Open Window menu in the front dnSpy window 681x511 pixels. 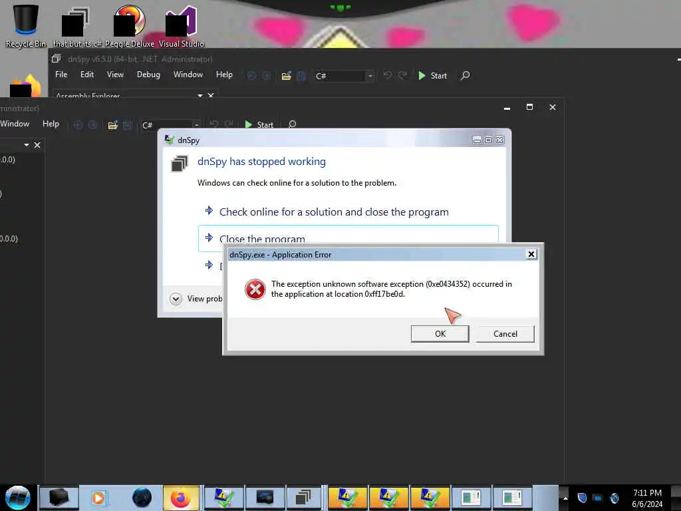pos(15,124)
